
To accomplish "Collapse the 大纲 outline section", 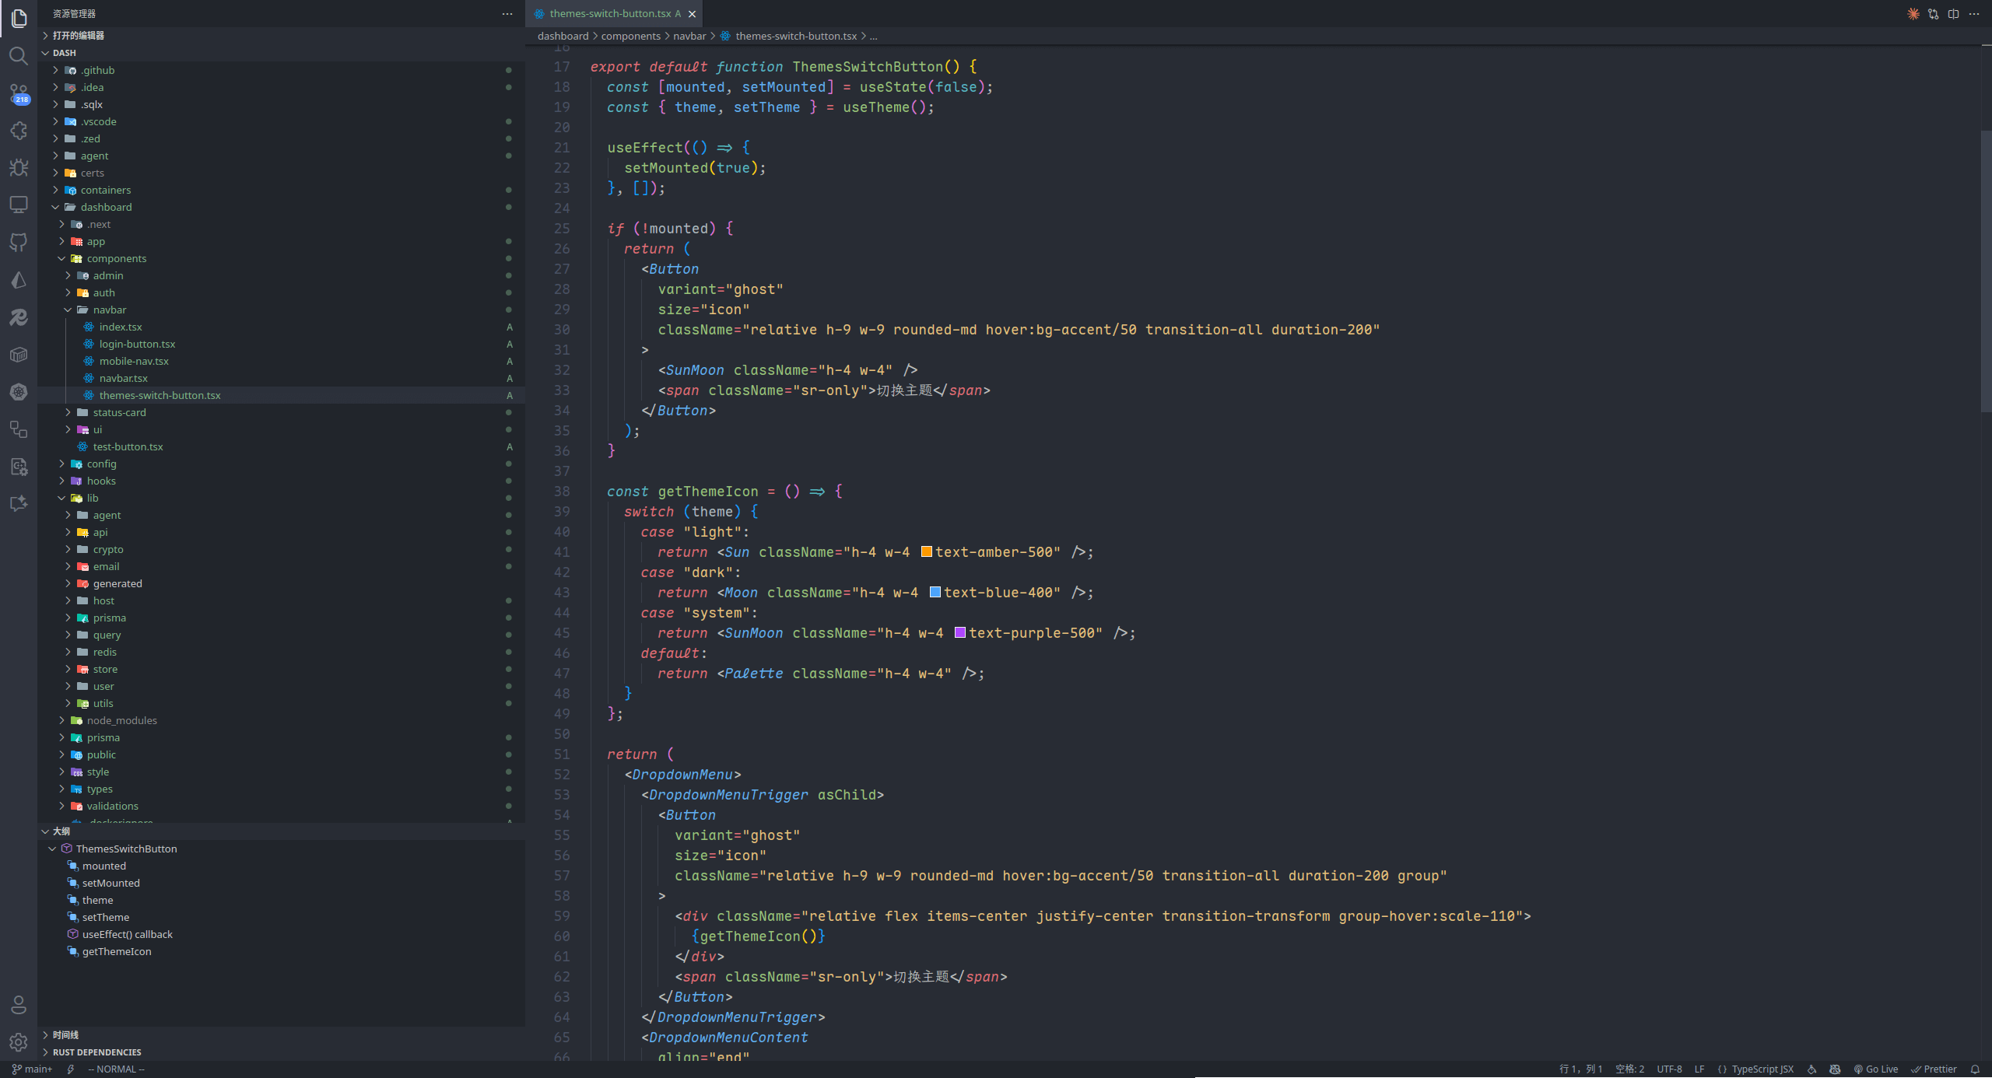I will pyautogui.click(x=281, y=831).
